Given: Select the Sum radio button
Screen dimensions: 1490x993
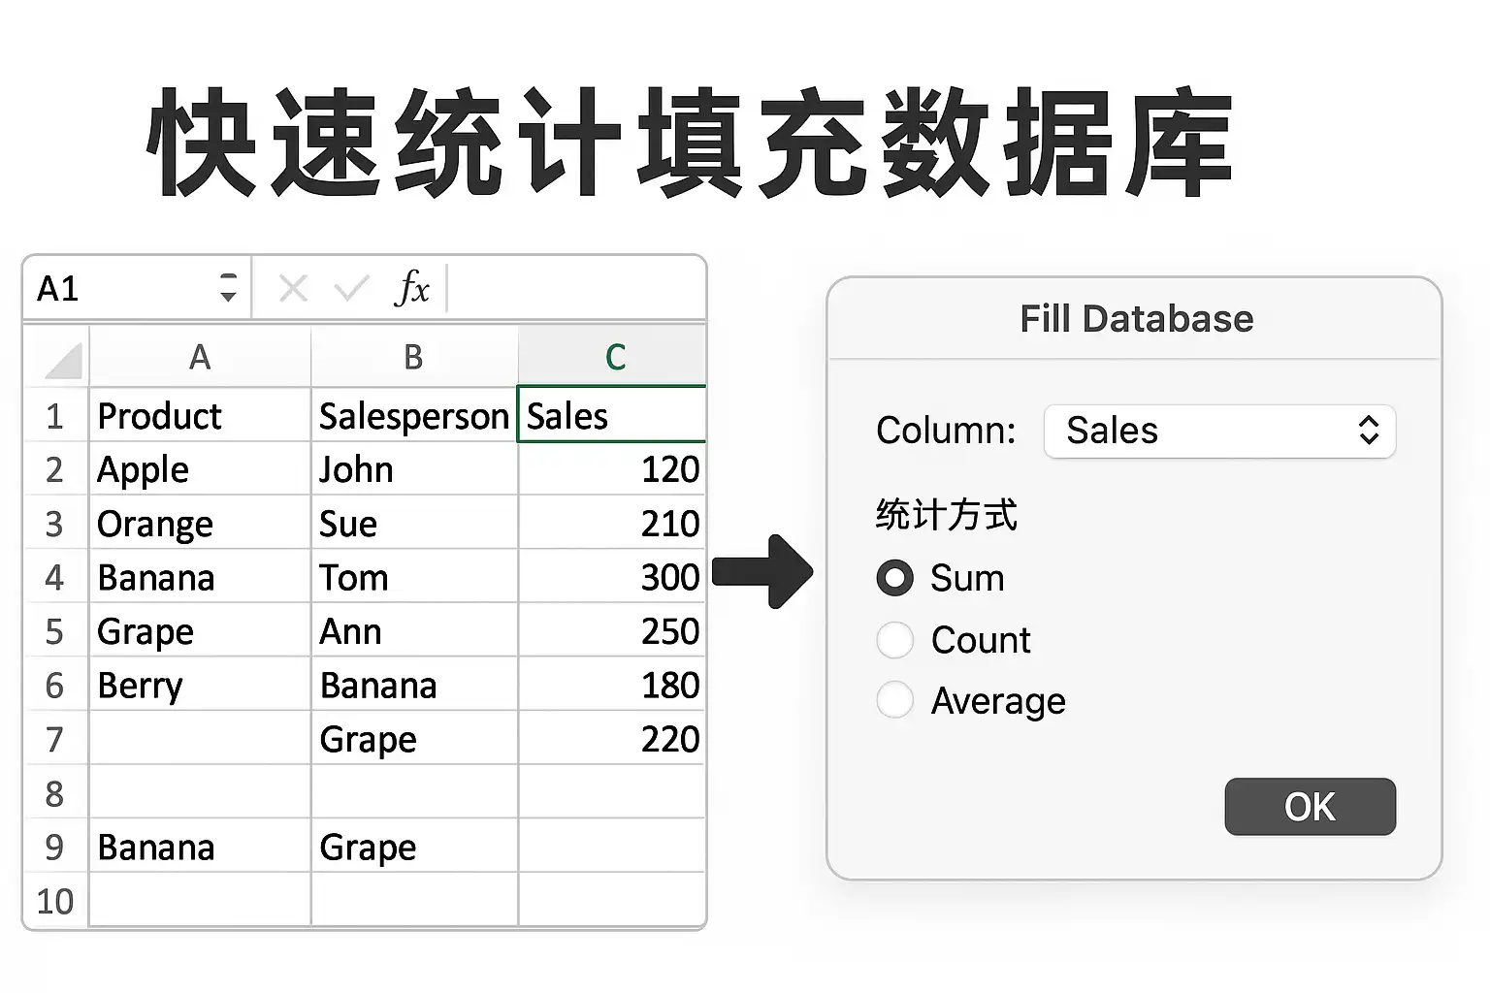Looking at the screenshot, I should click(x=895, y=578).
